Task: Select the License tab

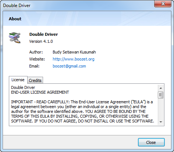Action: [18, 80]
